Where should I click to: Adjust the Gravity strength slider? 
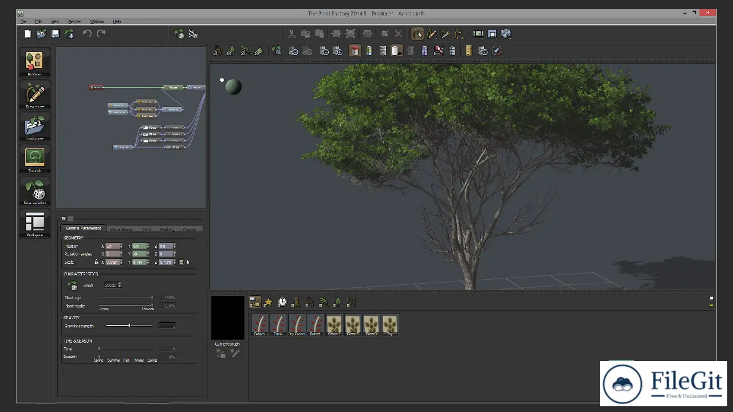(129, 326)
